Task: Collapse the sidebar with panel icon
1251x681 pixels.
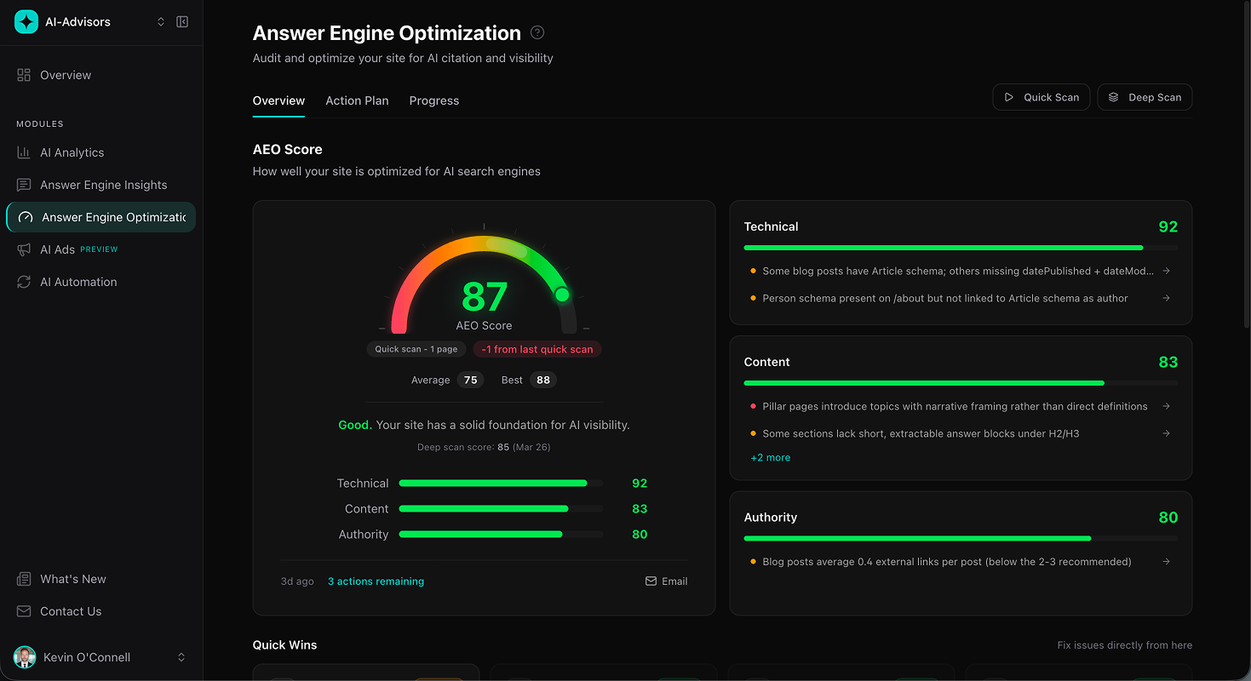Action: [182, 22]
